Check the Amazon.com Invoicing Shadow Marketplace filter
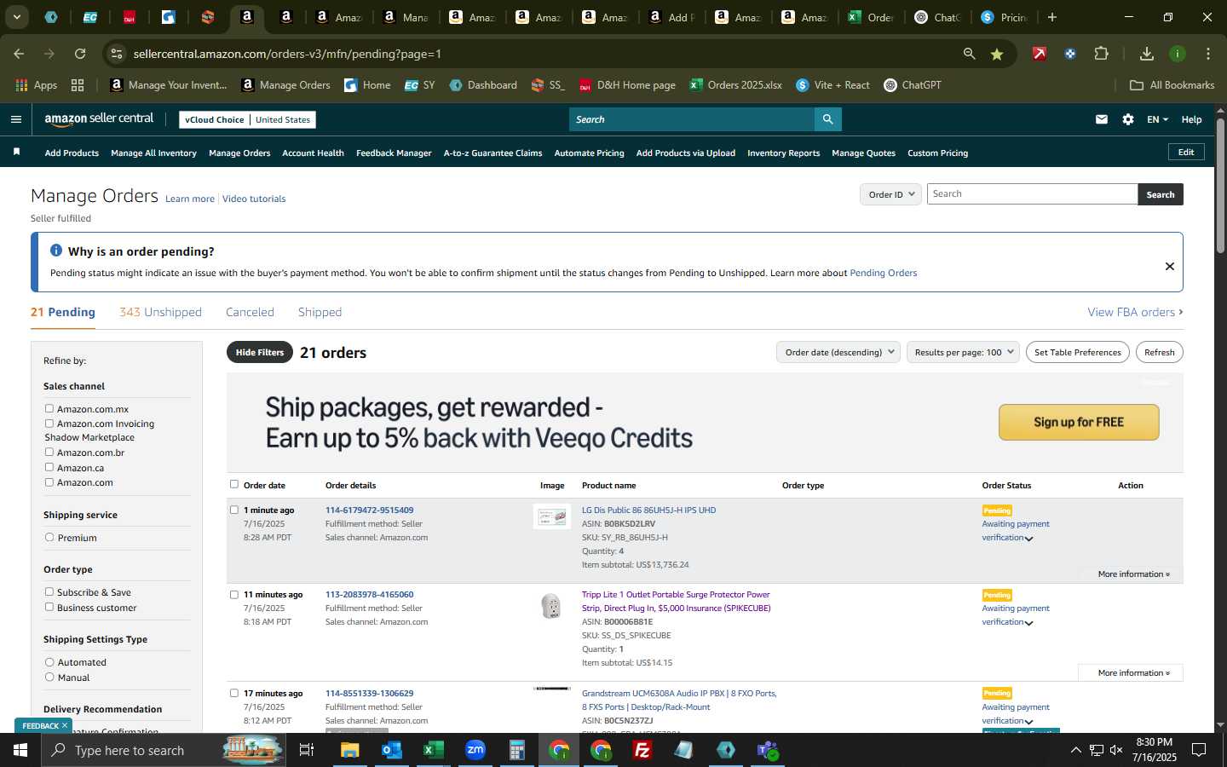 click(x=49, y=423)
